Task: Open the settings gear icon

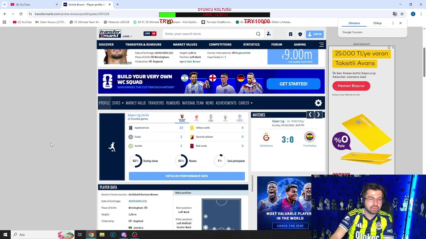Action: tap(319, 103)
